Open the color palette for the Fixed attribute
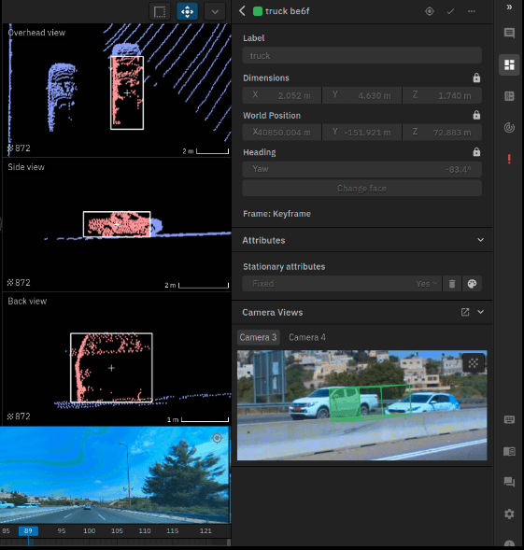 [x=472, y=284]
